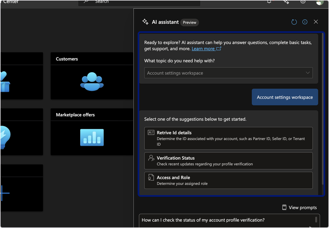Click the AI assistant sparkle icon beside title
Image resolution: width=329 pixels, height=228 pixels.
pos(145,22)
